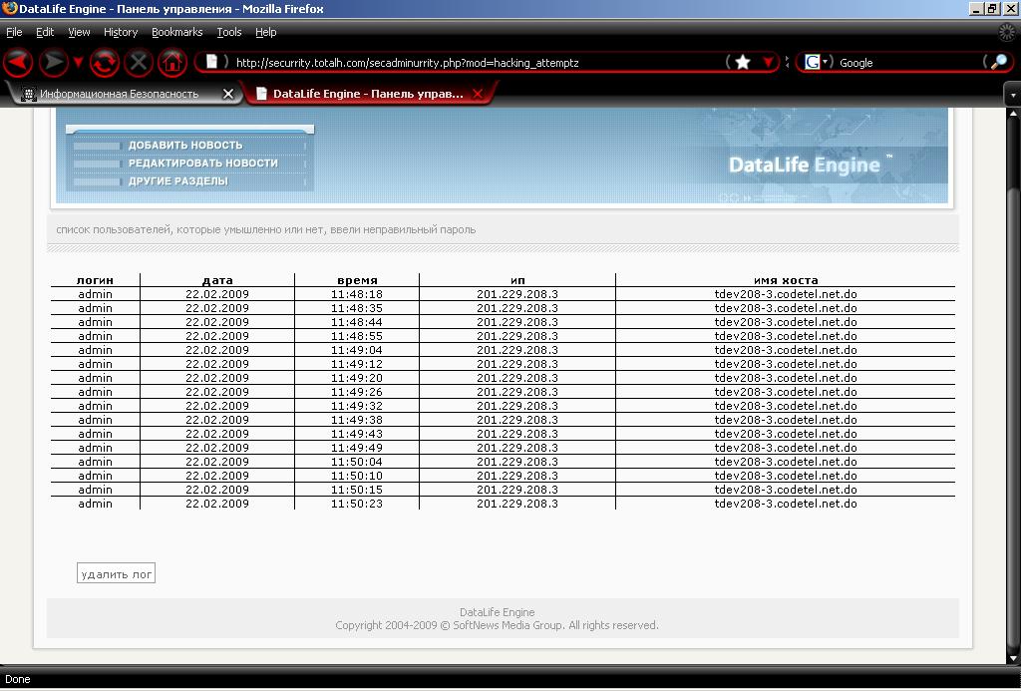Select time cell 11:49:38
This screenshot has height=691, width=1021.
pos(357,420)
